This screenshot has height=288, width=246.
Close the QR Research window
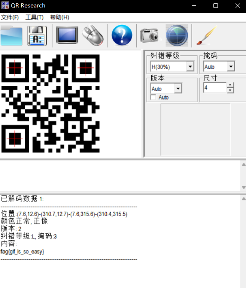237,6
